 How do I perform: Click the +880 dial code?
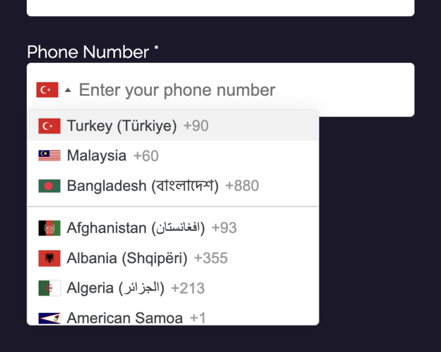242,186
